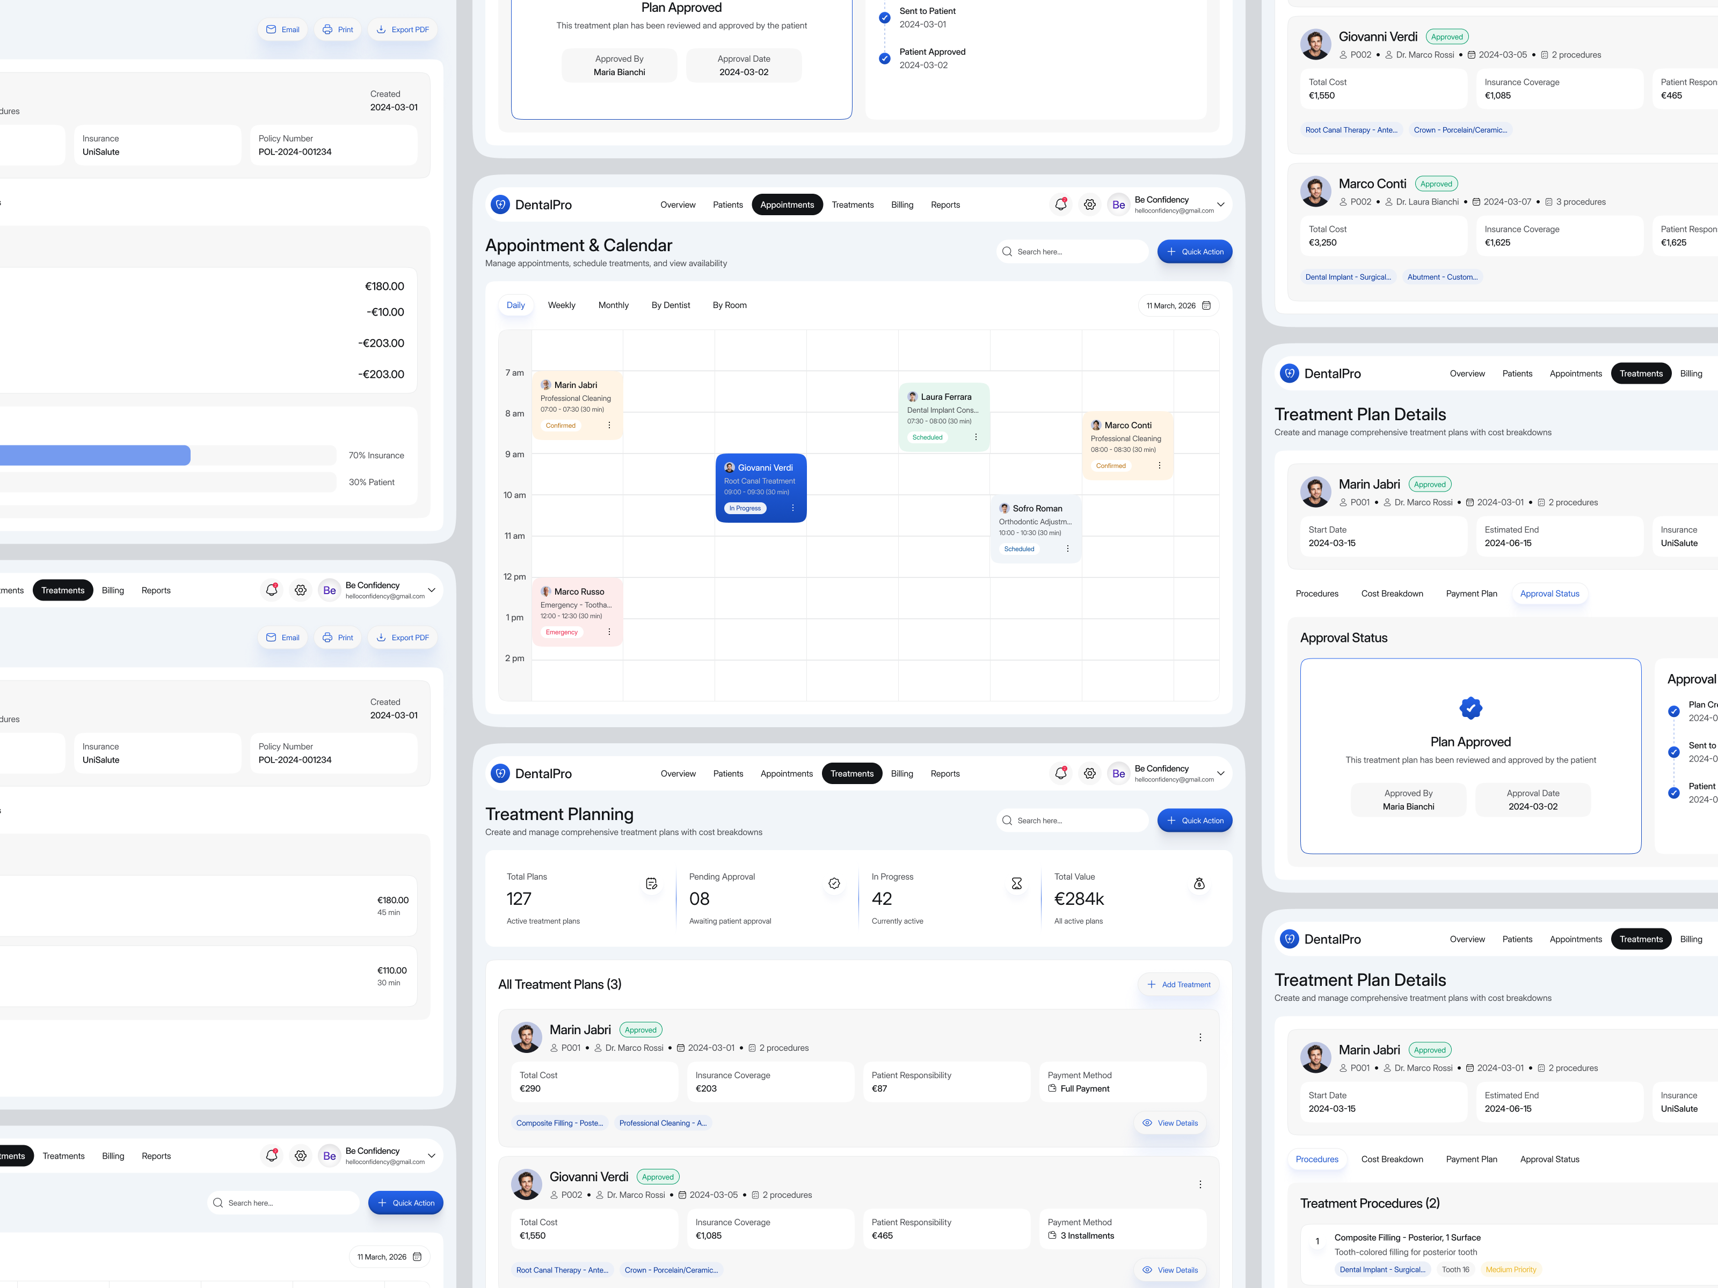Image resolution: width=1718 pixels, height=1288 pixels.
Task: Click the search magnifier in the Treatment Planning search bar
Action: (x=1007, y=820)
